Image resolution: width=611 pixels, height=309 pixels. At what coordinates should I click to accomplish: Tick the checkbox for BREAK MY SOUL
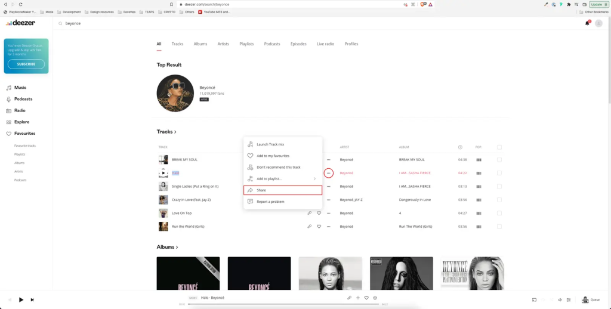[x=499, y=160]
